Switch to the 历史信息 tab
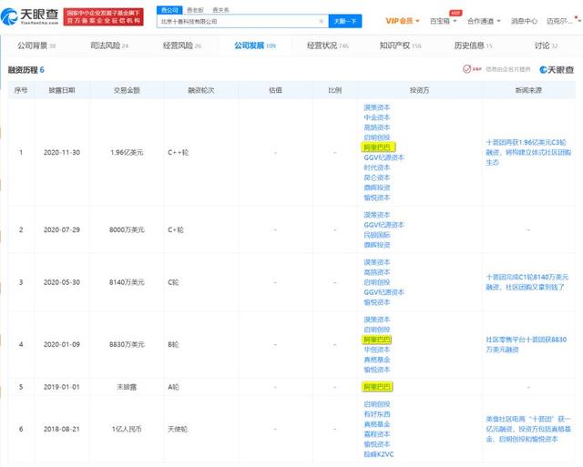 (473, 46)
